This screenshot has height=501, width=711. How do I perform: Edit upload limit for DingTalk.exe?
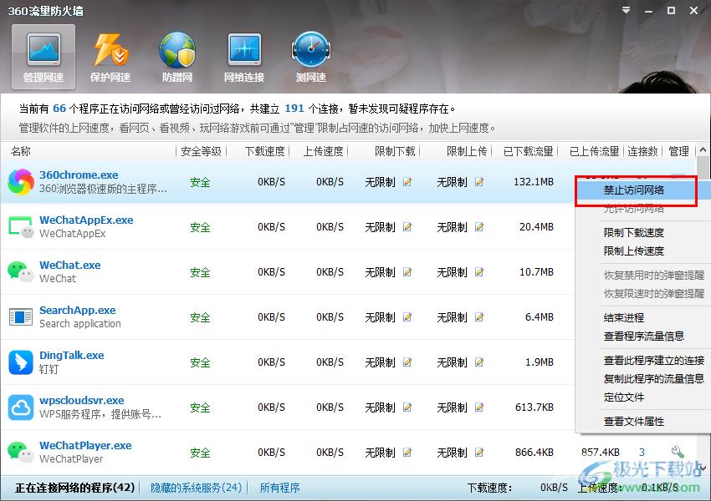click(478, 362)
